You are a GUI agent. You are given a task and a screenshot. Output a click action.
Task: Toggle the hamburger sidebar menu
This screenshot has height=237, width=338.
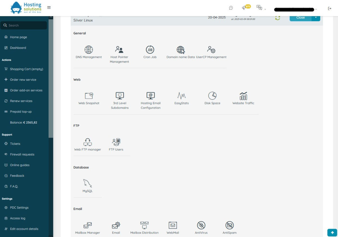(49, 8)
